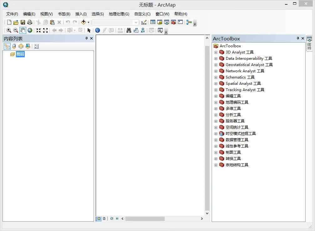Switch to List By Selection
The height and width of the screenshot is (231, 315).
pyautogui.click(x=28, y=46)
